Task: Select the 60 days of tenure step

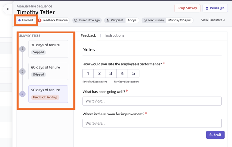Action: coord(48,71)
